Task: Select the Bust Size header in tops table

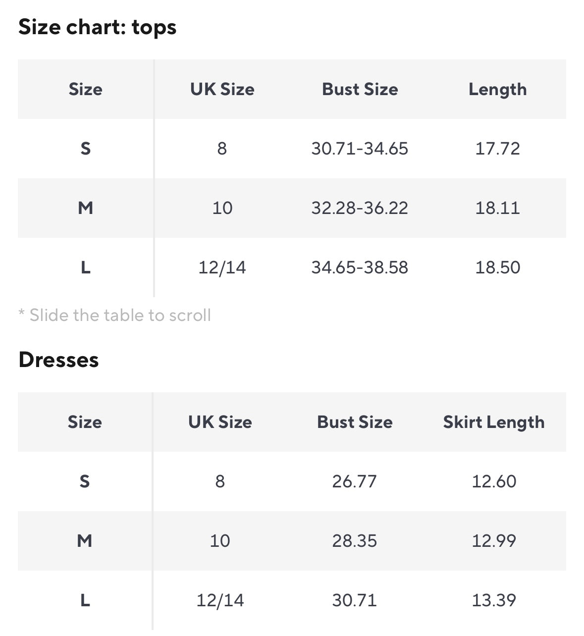Action: [360, 89]
